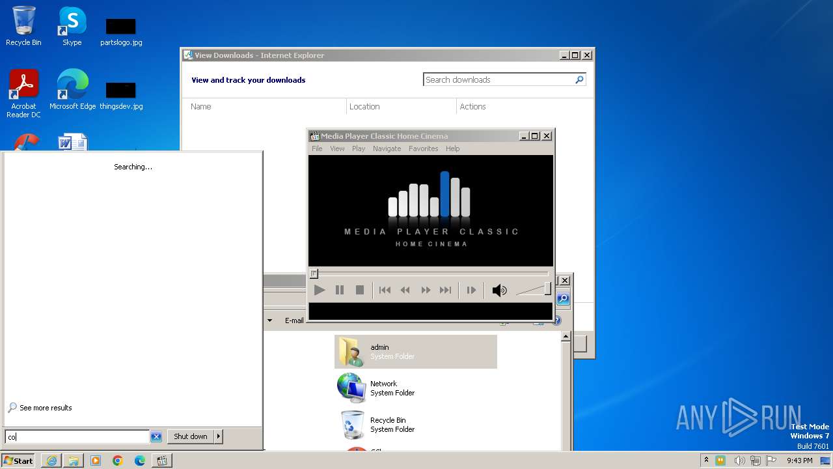Click the 9:43 PM system clock
The width and height of the screenshot is (833, 469).
click(799, 461)
